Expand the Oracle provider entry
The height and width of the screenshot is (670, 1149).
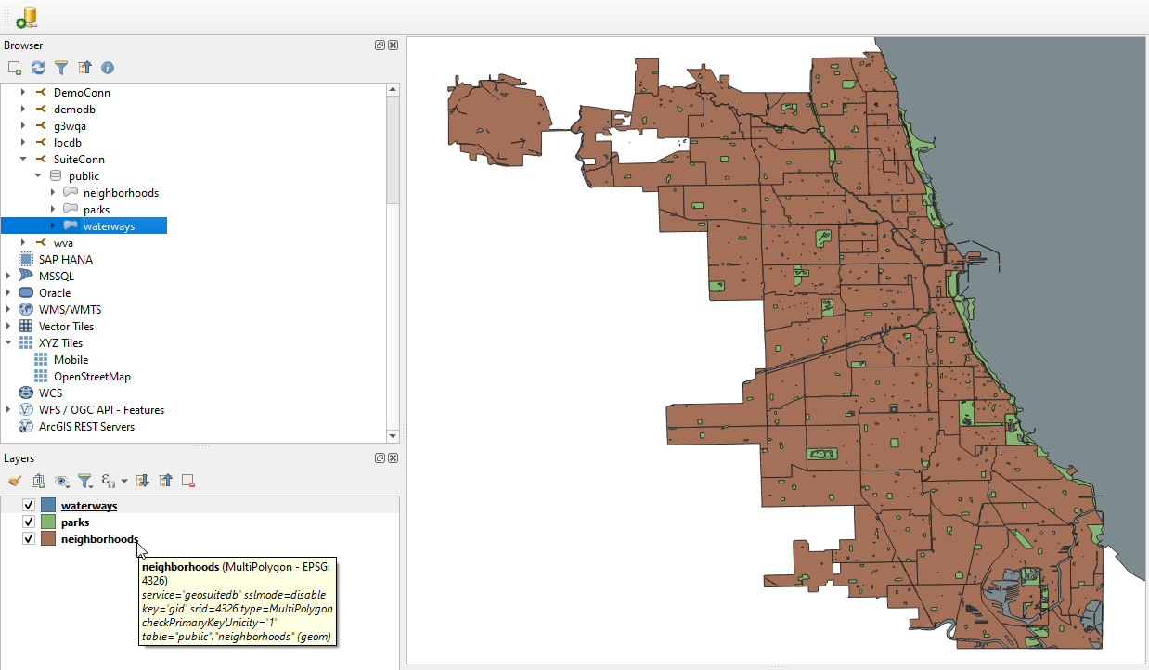(x=7, y=292)
